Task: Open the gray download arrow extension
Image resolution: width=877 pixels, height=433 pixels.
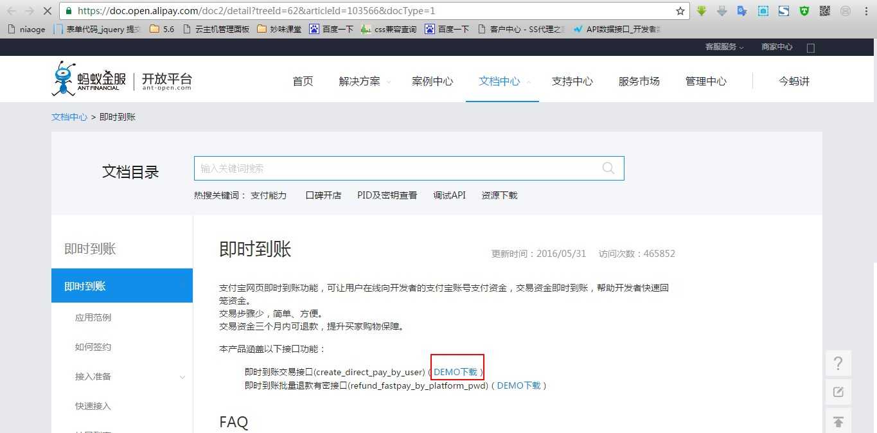Action: [x=722, y=11]
